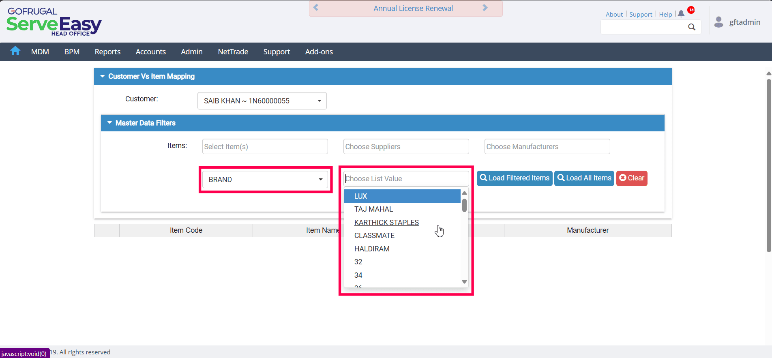Show next announcement with right arrow
Screen dimensions: 772x358
pos(485,8)
